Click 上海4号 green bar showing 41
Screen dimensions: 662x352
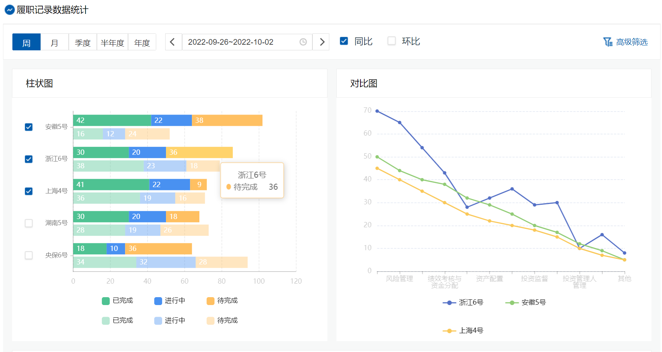(111, 184)
